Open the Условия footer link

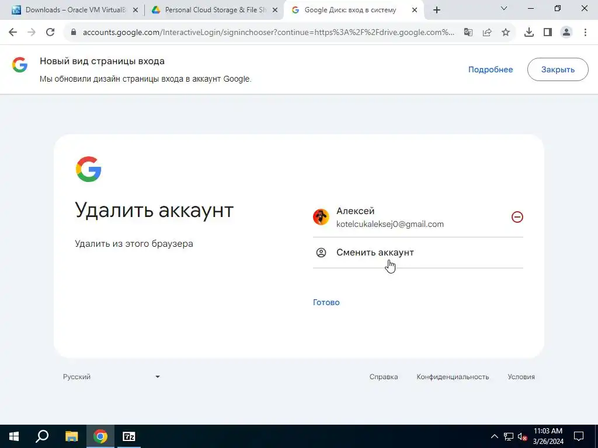tap(521, 377)
